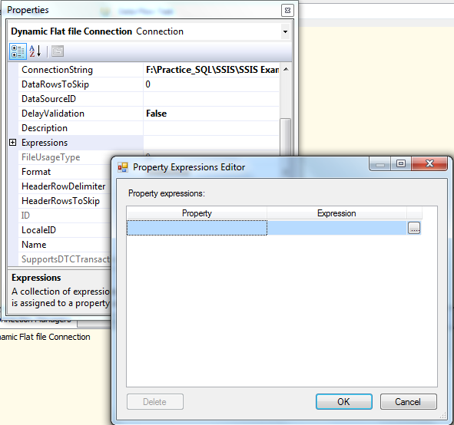Viewport: 454px width, 425px height.
Task: Expand the Expressions property node
Action: point(13,143)
